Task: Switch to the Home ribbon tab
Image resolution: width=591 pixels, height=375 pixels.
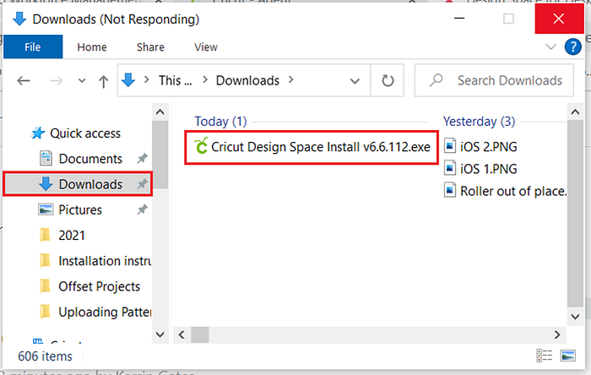Action: pyautogui.click(x=92, y=47)
